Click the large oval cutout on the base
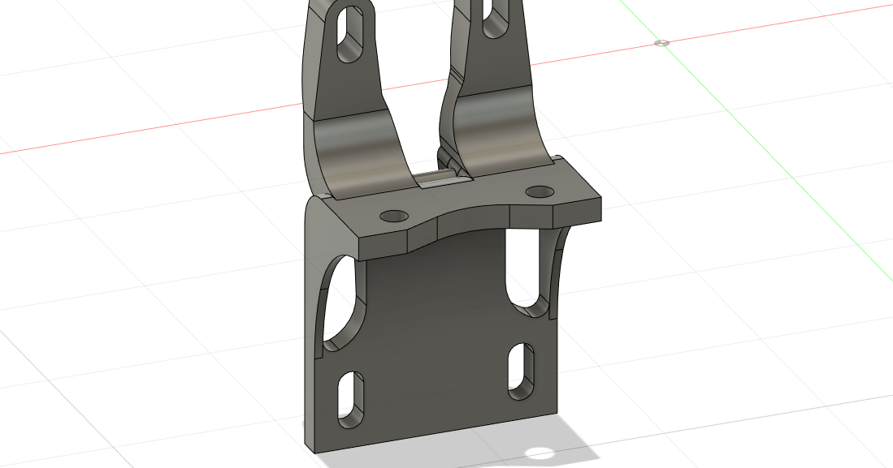This screenshot has width=893, height=468. (x=345, y=300)
